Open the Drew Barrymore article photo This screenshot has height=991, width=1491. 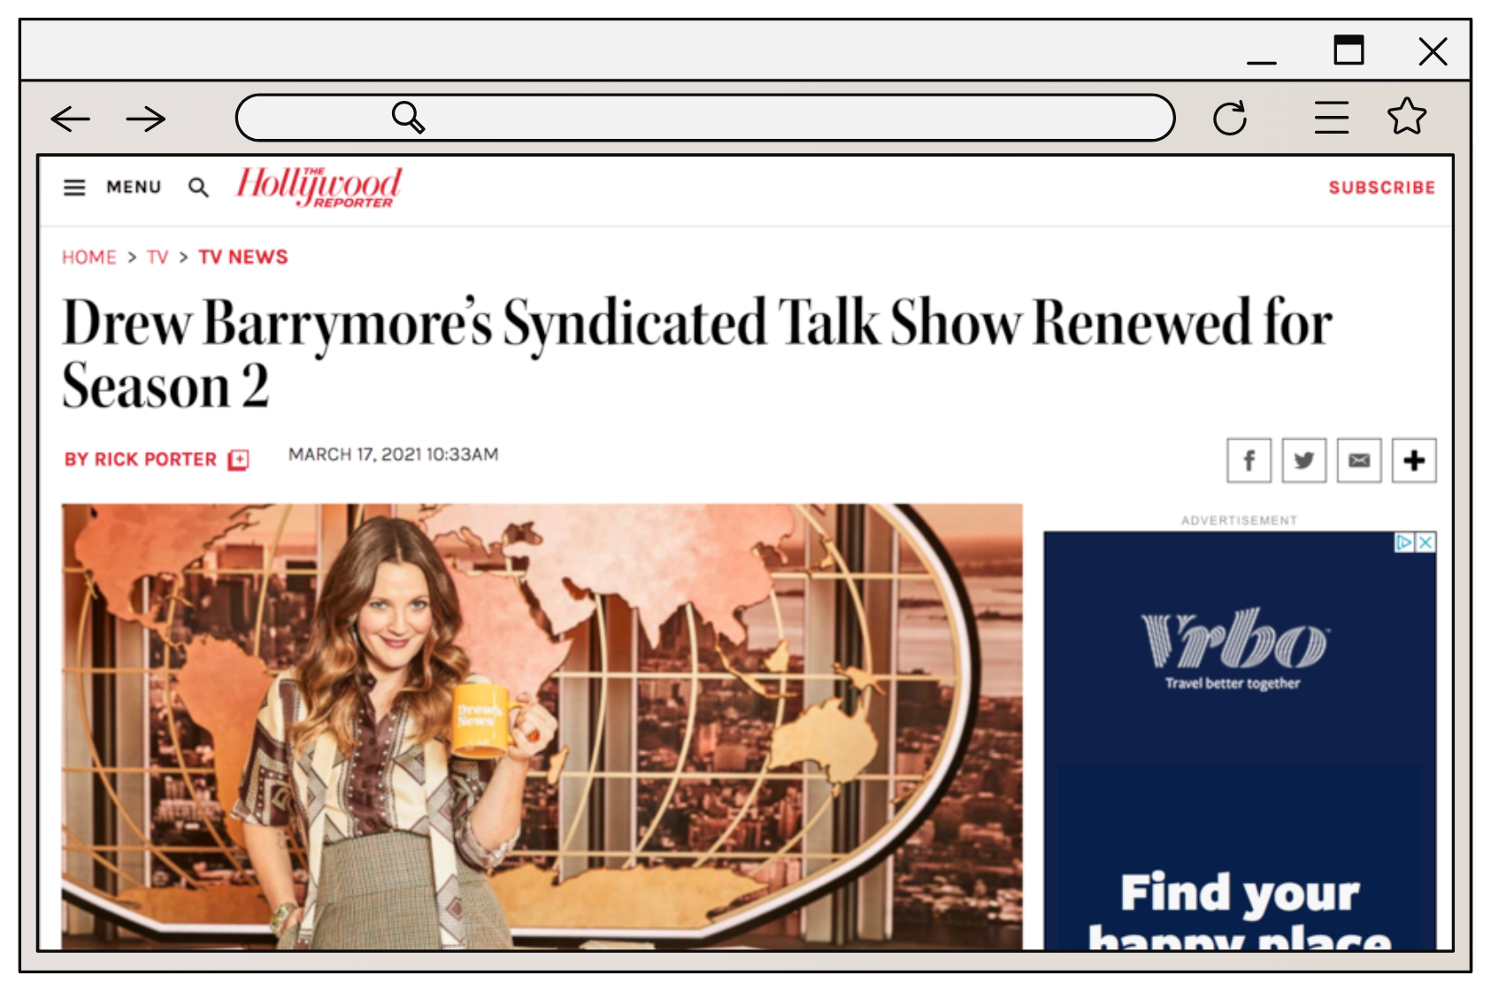[542, 726]
